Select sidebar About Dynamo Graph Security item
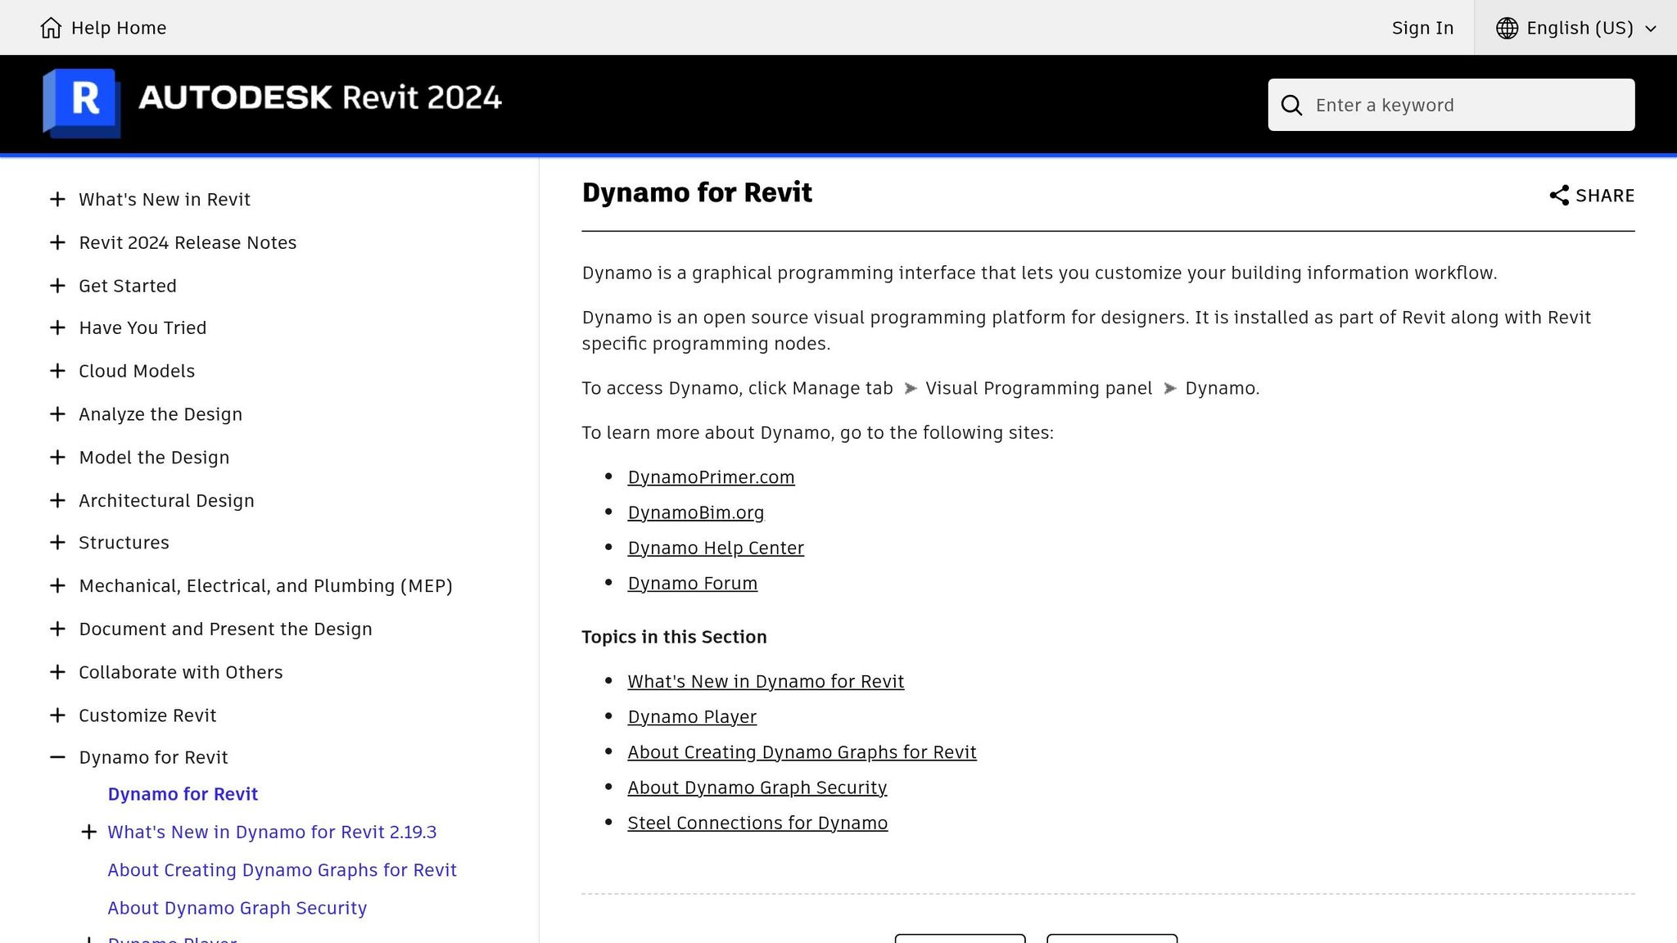1677x943 pixels. pyautogui.click(x=237, y=908)
